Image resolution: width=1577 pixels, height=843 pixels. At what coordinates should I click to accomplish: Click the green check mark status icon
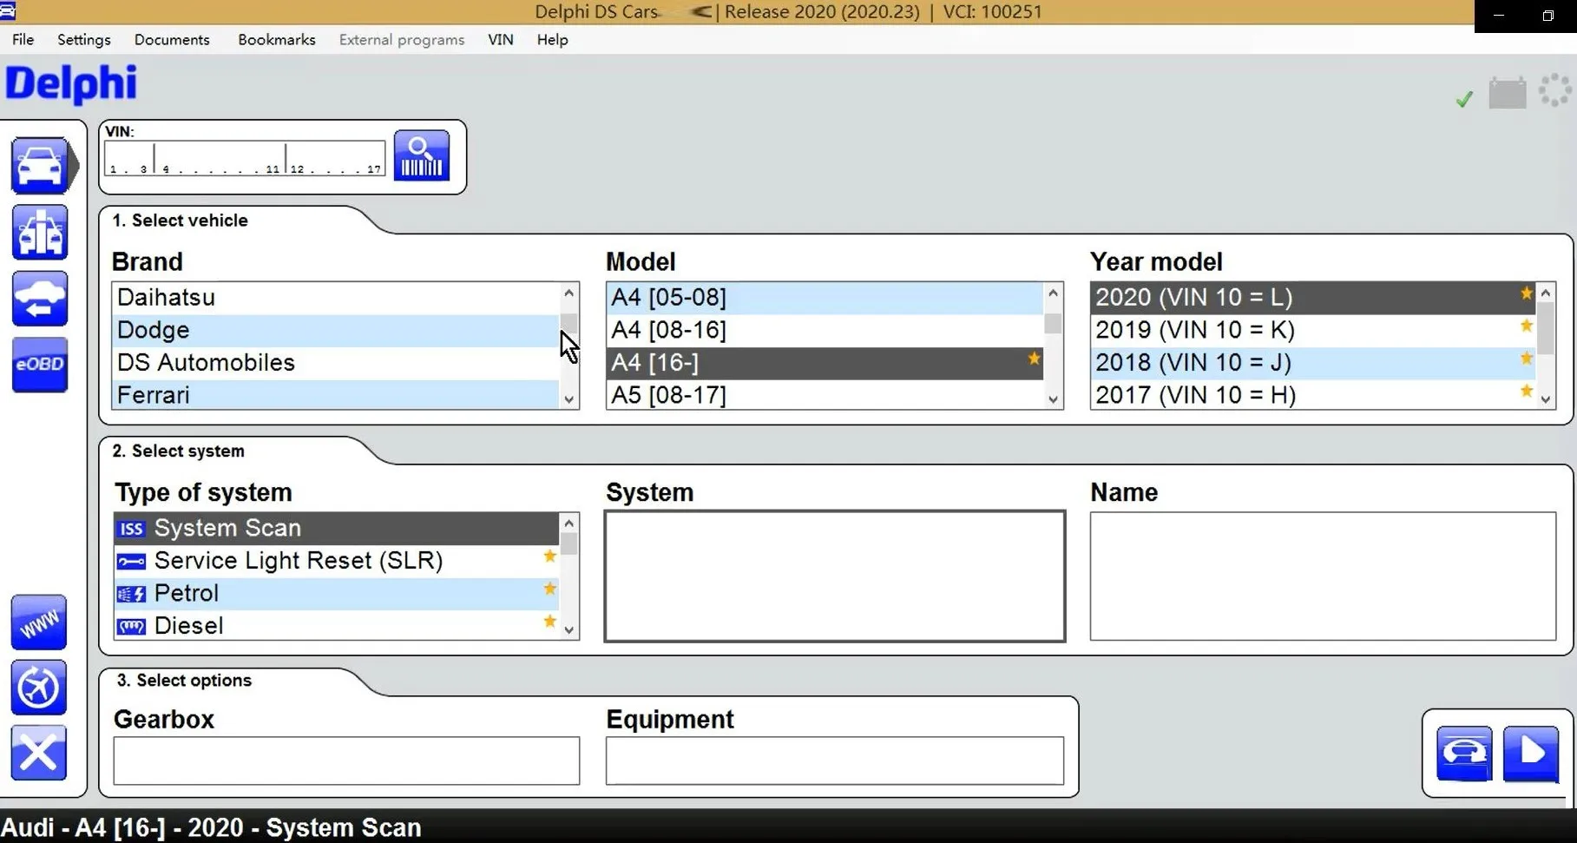(x=1464, y=99)
